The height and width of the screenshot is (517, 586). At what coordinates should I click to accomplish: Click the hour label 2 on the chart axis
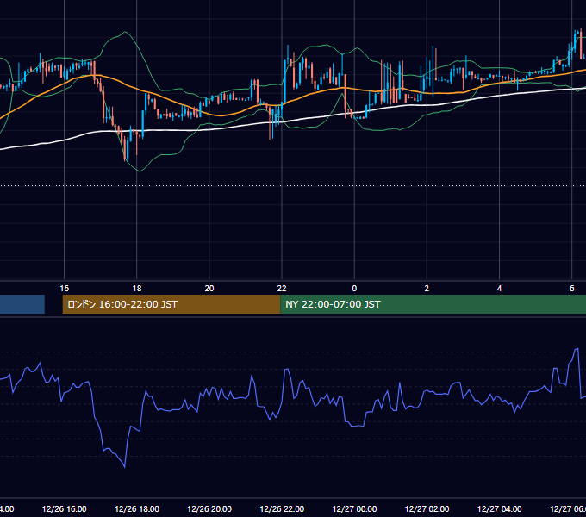pyautogui.click(x=427, y=289)
